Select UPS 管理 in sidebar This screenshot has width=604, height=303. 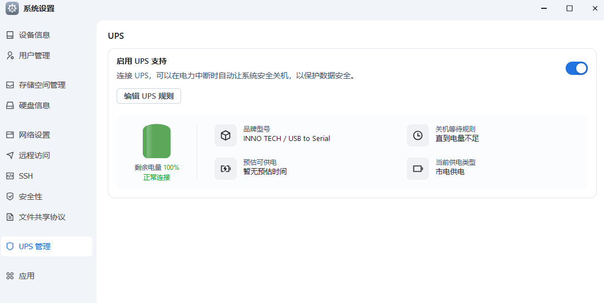[47, 246]
